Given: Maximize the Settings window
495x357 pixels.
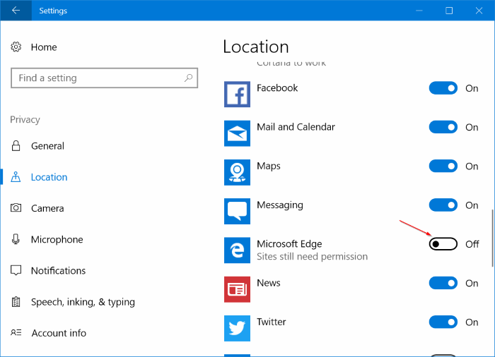Looking at the screenshot, I should click(449, 11).
